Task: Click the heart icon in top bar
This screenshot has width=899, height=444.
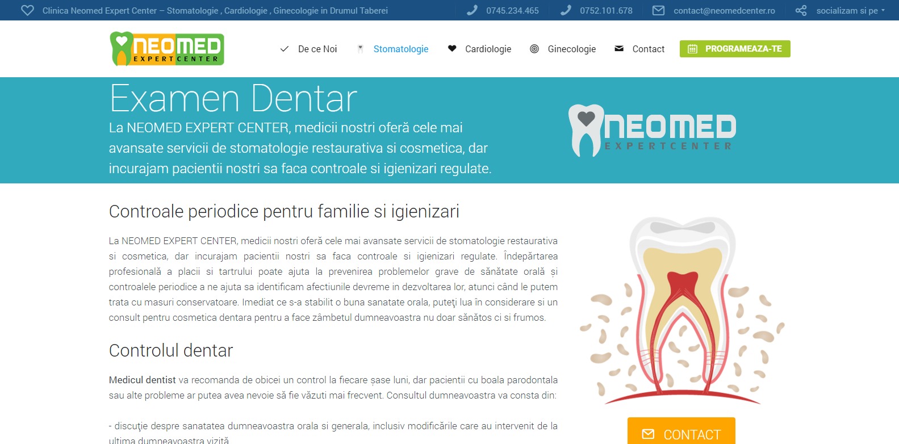Action: (x=27, y=11)
